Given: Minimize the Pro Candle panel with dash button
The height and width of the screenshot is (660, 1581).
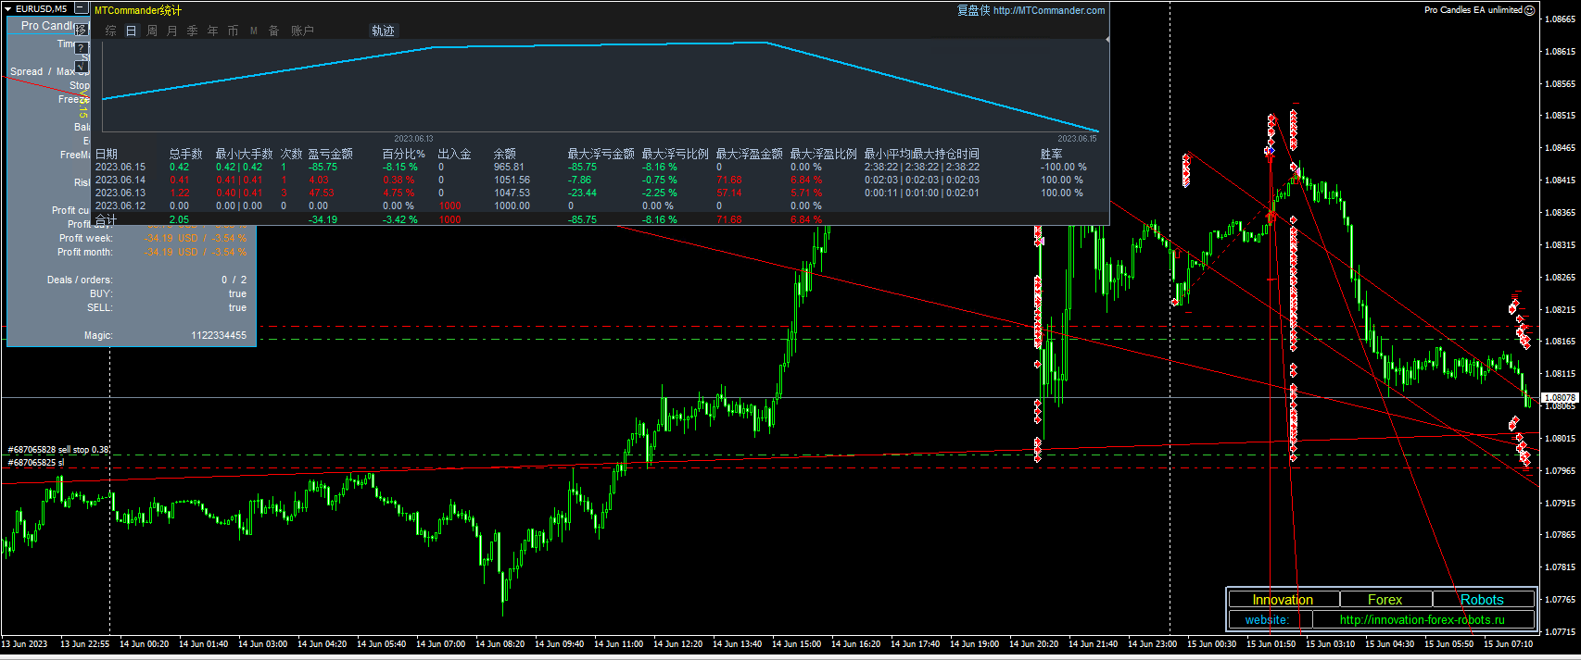Looking at the screenshot, I should coord(81,8).
